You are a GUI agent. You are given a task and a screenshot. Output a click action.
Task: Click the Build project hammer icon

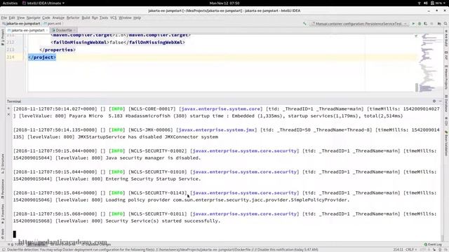coord(304,24)
